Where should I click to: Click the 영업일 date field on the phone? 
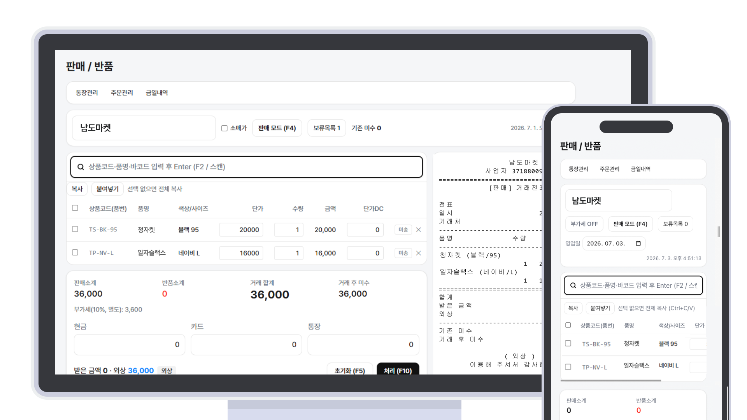614,243
